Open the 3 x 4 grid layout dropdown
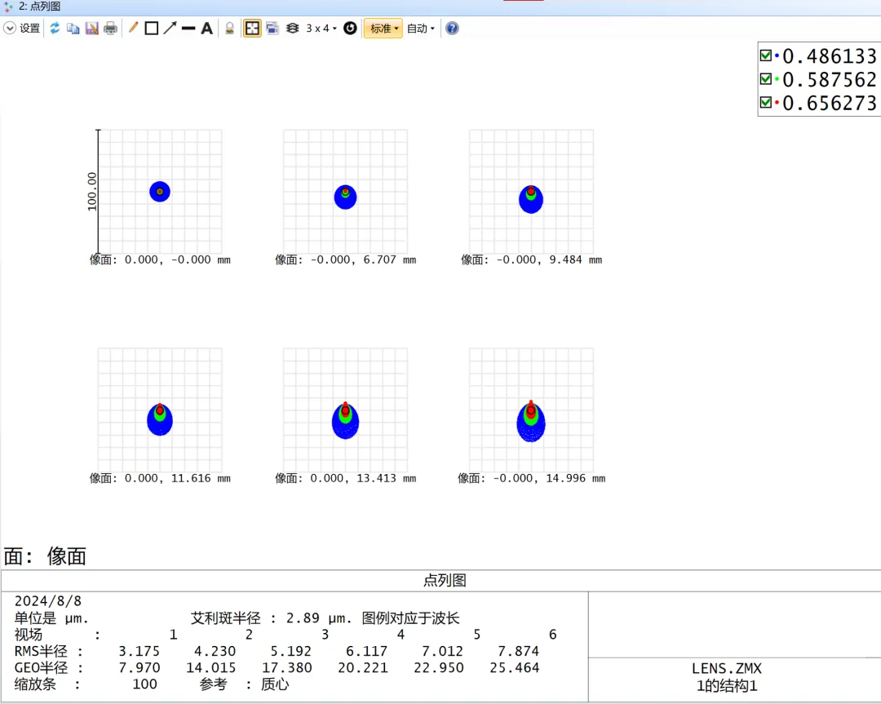Viewport: 881px width, 704px height. (x=321, y=29)
